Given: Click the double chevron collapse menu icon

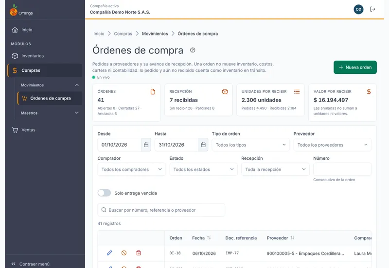Looking at the screenshot, I should coord(14,264).
